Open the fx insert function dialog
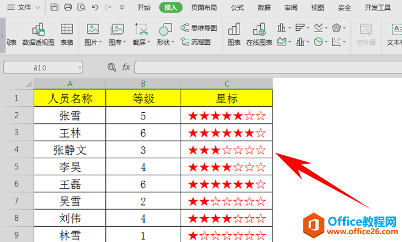402x242 pixels. pos(126,67)
